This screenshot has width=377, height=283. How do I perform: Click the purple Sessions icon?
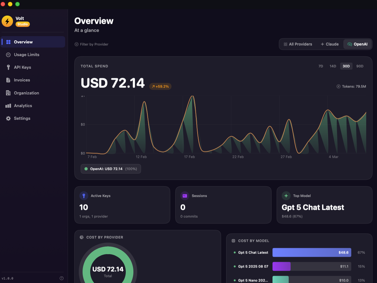pyautogui.click(x=185, y=196)
